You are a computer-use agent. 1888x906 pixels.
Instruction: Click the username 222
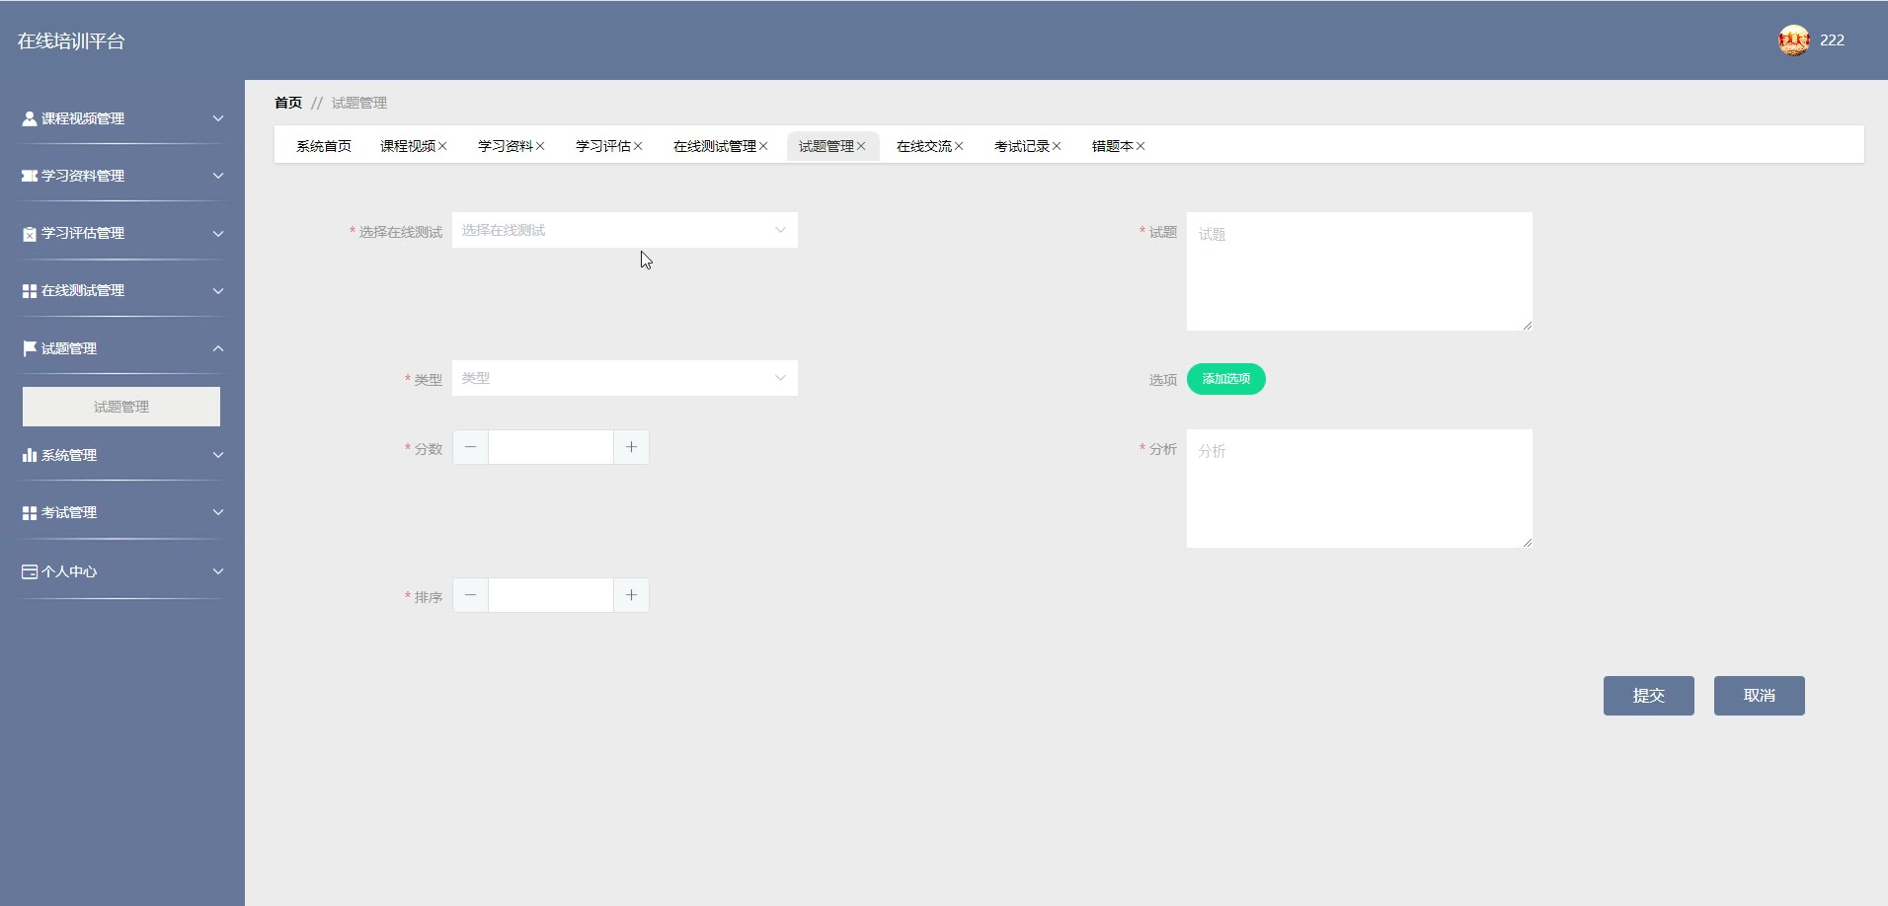(1833, 40)
